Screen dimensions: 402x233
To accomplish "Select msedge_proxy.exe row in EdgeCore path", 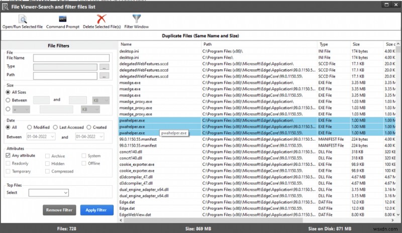I will [257, 114].
